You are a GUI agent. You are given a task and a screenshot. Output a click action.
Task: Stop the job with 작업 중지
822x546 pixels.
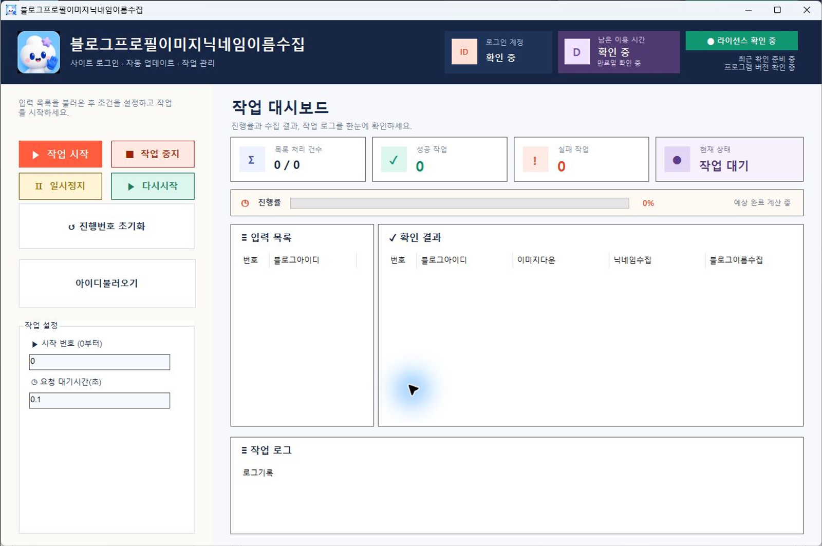(x=153, y=154)
